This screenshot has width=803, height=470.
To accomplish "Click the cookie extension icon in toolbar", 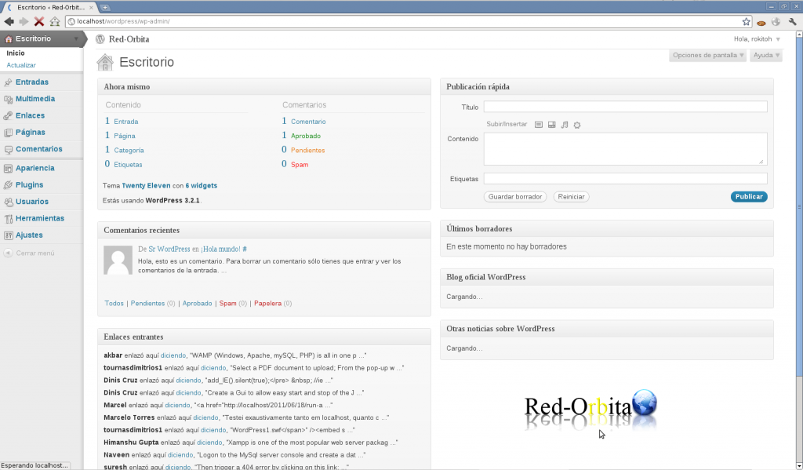I will (761, 22).
